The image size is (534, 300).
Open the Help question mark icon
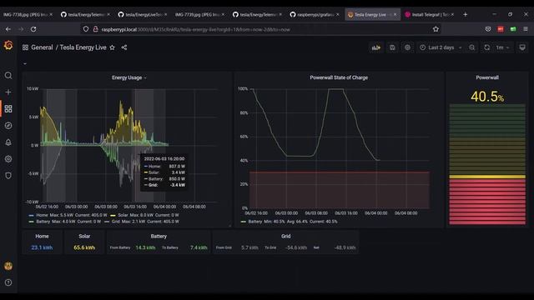click(8, 282)
